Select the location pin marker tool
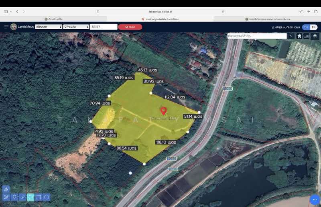The height and width of the screenshot is (207, 321). 14,197
